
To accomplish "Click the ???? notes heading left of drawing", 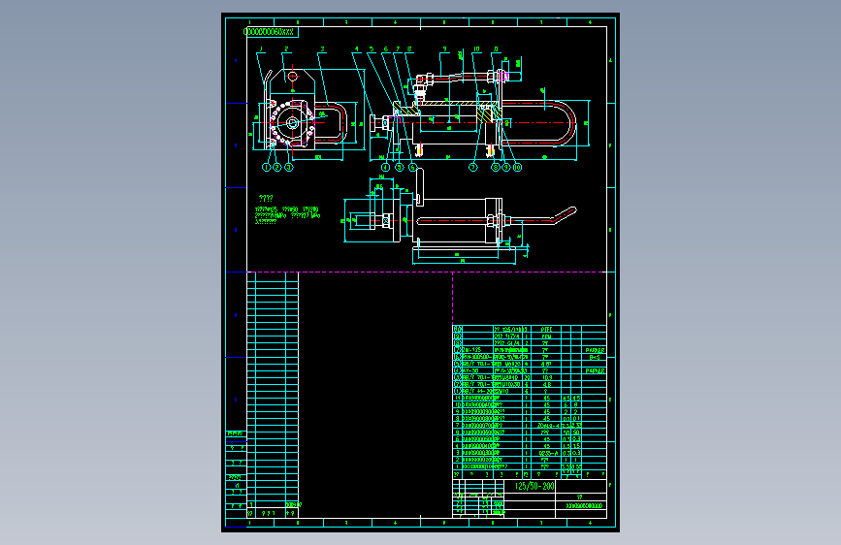I will 266,199.
